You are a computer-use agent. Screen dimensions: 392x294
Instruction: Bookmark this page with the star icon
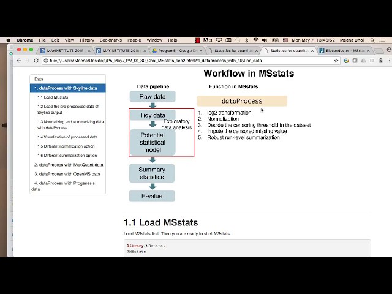coord(336,61)
